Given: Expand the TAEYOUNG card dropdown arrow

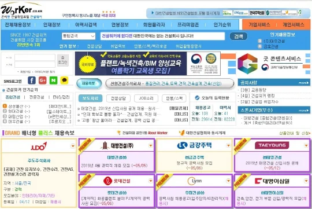Looking at the screenshot, I should pyautogui.click(x=306, y=145).
